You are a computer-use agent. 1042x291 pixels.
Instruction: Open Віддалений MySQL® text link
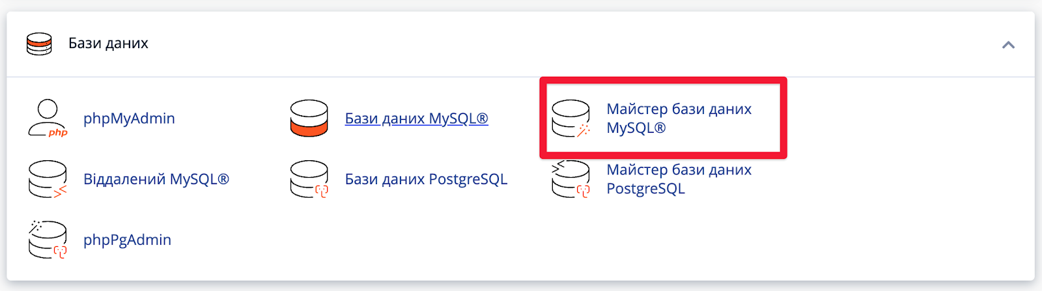(x=156, y=179)
